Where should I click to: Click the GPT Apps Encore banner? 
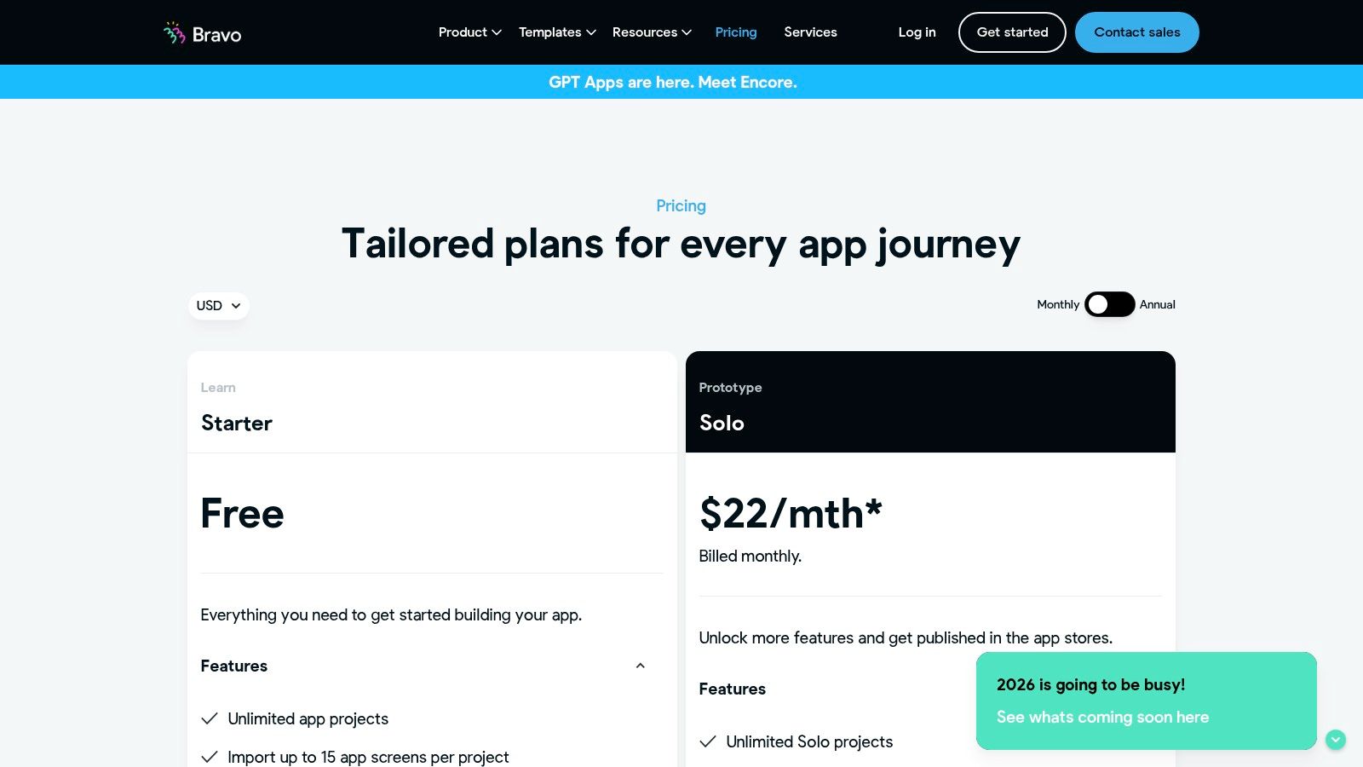pos(673,82)
